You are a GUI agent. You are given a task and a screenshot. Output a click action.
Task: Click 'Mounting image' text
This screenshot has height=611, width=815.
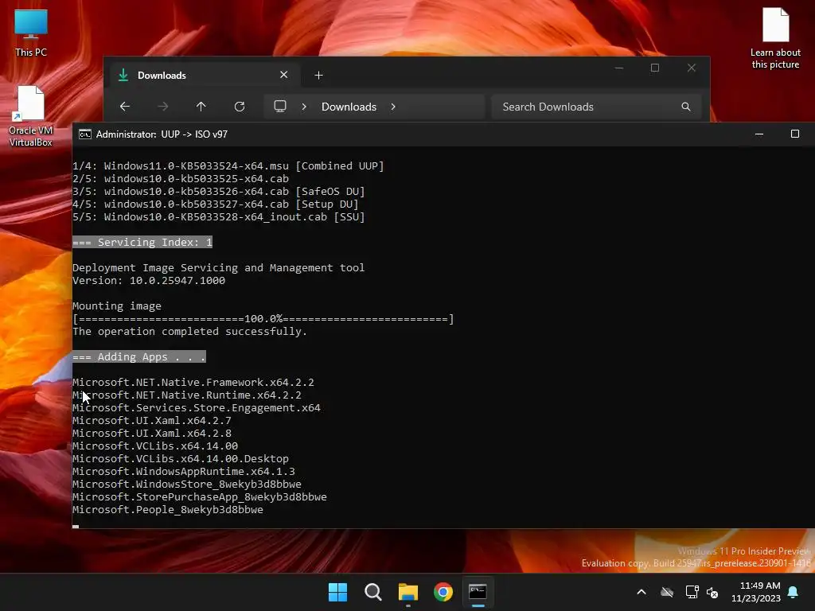[117, 306]
